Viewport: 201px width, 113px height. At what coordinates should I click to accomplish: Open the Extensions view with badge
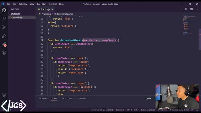pyautogui.click(x=4, y=44)
